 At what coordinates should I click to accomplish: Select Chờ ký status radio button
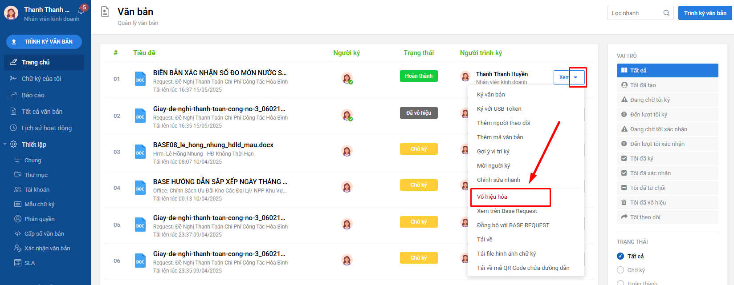pyautogui.click(x=620, y=270)
